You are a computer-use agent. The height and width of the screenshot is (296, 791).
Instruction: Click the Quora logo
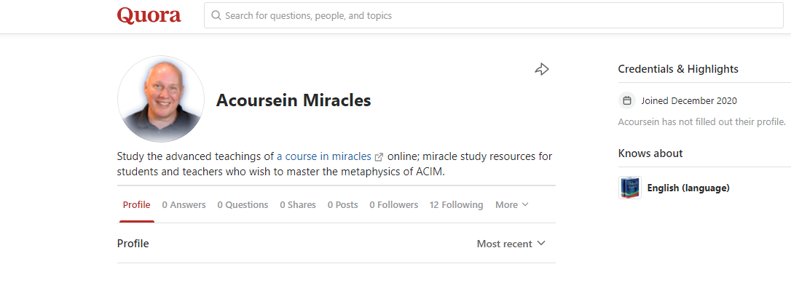click(x=149, y=15)
